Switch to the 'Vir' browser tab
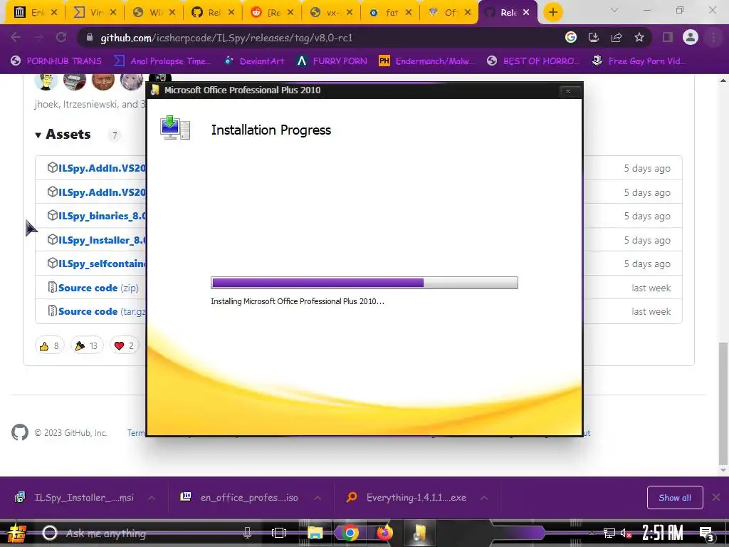 tap(95, 13)
